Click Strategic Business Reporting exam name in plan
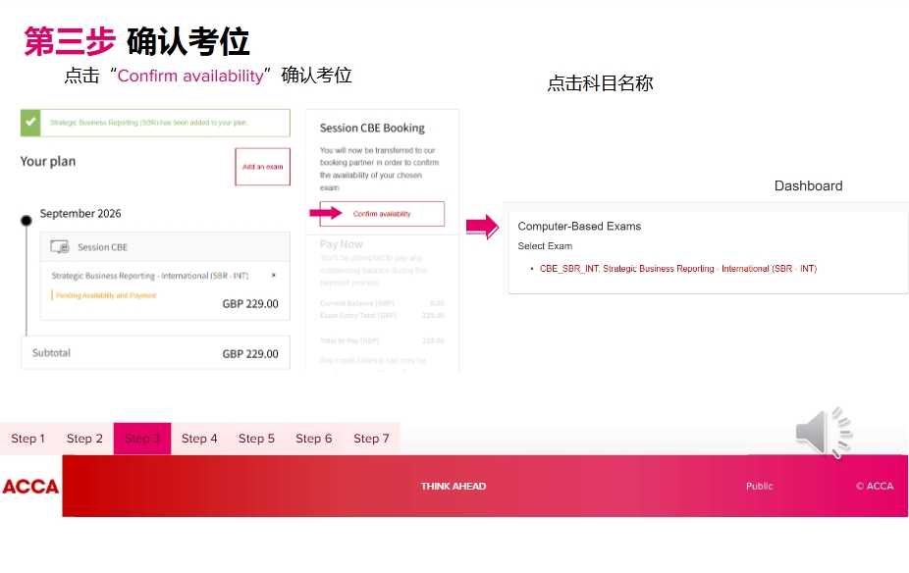Image resolution: width=909 pixels, height=573 pixels. 149,276
